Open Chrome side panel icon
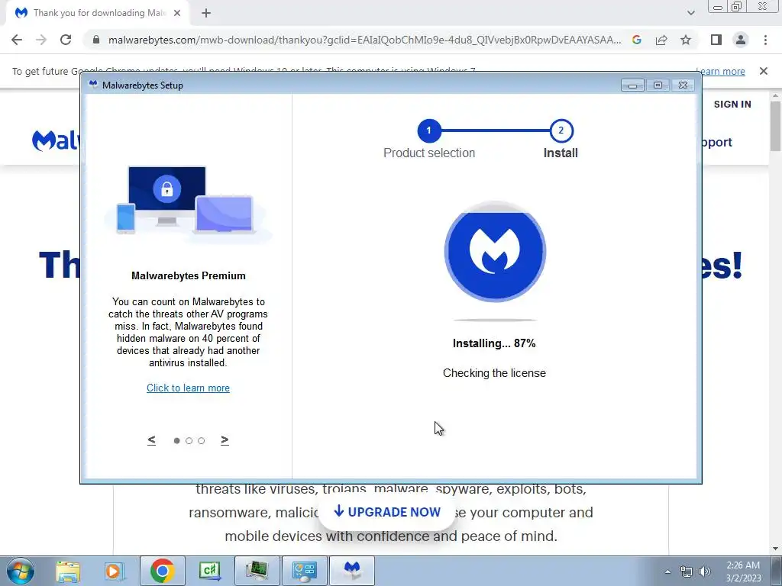Image resolution: width=782 pixels, height=586 pixels. point(716,40)
